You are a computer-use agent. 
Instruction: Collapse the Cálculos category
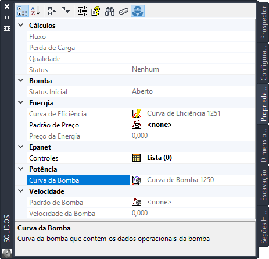(21, 25)
